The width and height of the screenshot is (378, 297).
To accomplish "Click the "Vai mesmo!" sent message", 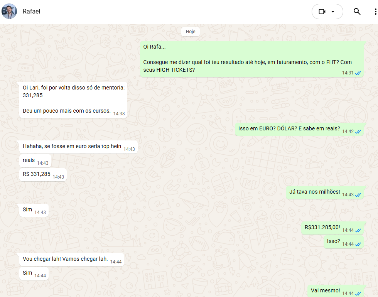I will tap(325, 291).
